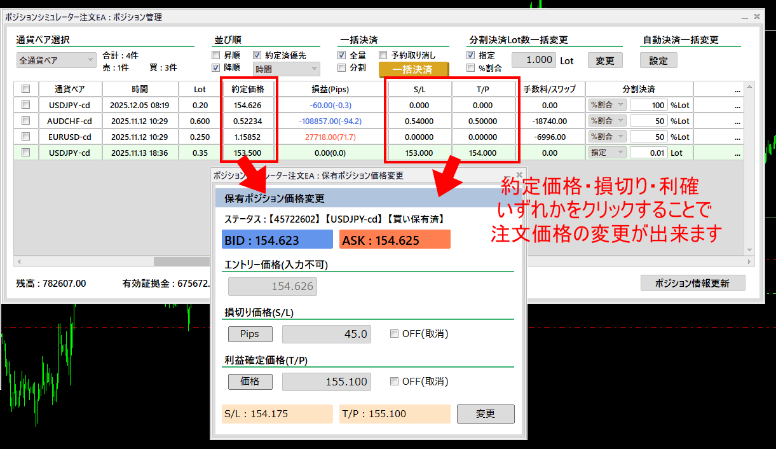Enable the 予約取り消し checkbox

click(x=383, y=55)
